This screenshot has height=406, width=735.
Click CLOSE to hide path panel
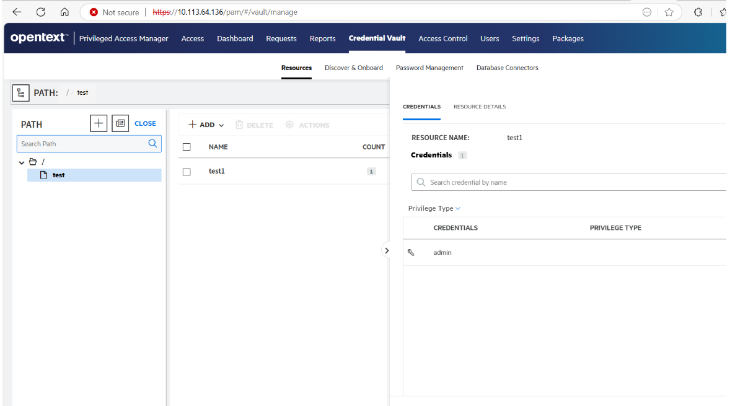coord(145,123)
